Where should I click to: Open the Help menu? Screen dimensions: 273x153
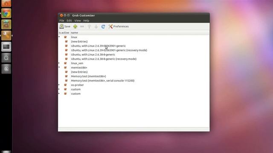click(x=86, y=21)
